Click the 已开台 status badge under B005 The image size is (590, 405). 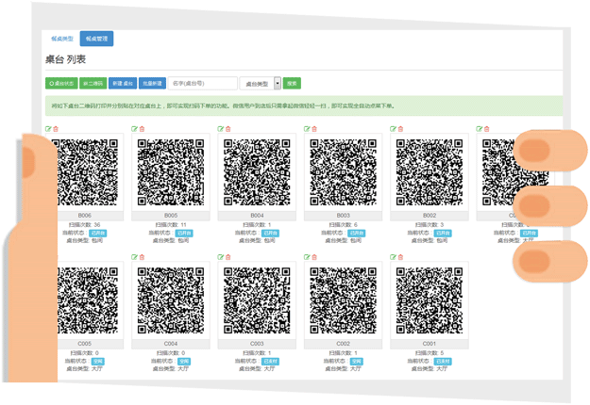pos(184,233)
